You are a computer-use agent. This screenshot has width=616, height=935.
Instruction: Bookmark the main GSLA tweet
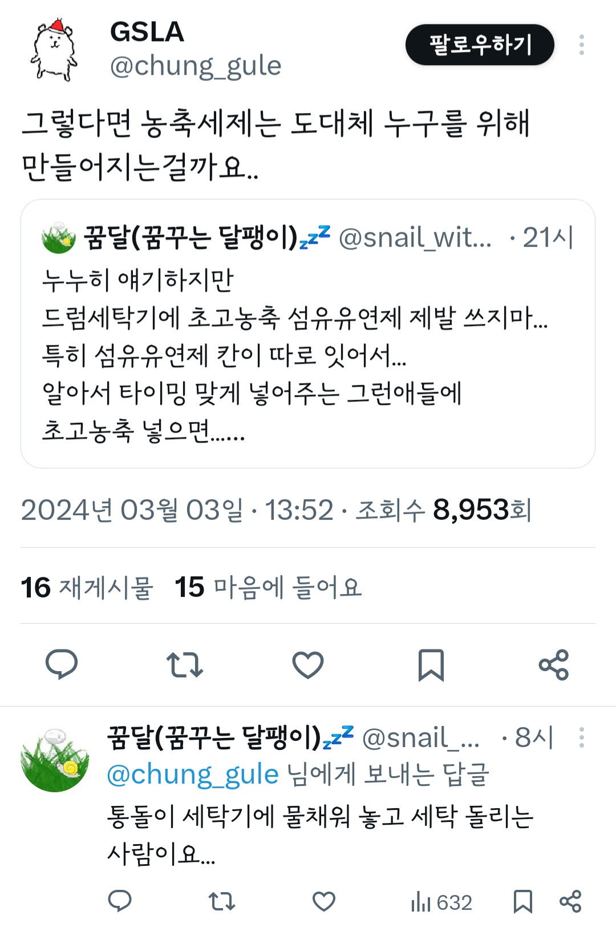[431, 664]
